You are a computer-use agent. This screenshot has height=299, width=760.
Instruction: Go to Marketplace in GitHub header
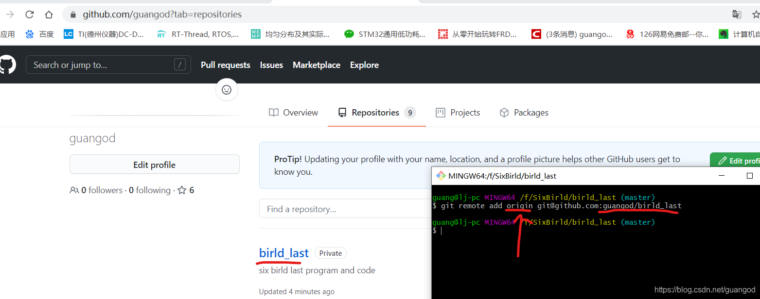point(317,65)
